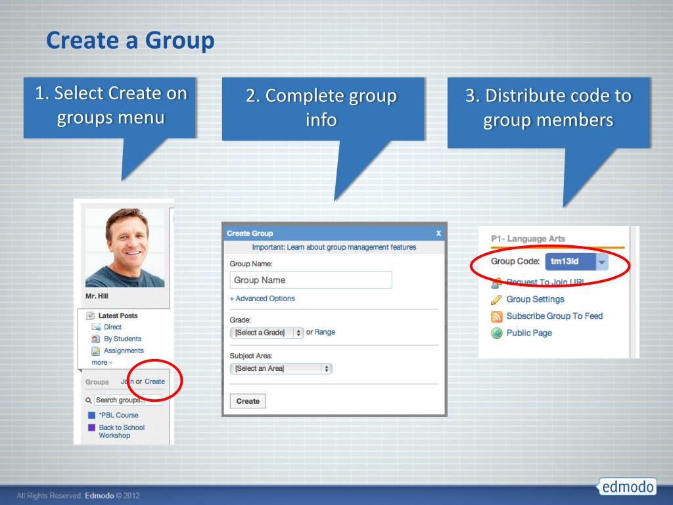Click the Assignments pencil icon
The height and width of the screenshot is (505, 673).
pyautogui.click(x=96, y=351)
